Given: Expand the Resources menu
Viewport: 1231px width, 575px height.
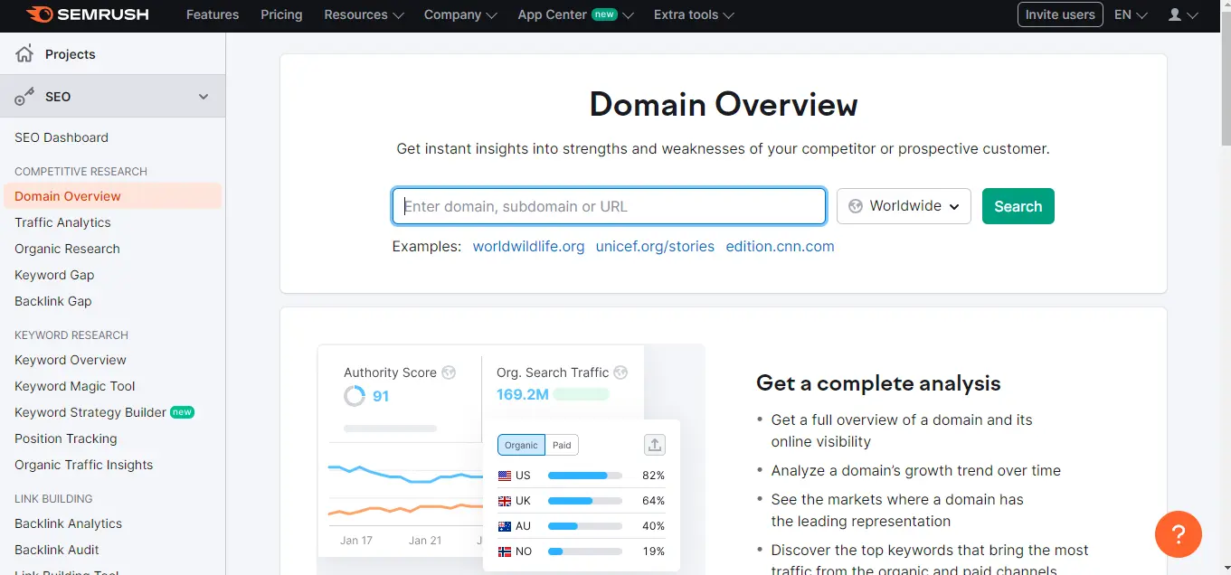Looking at the screenshot, I should [x=365, y=14].
